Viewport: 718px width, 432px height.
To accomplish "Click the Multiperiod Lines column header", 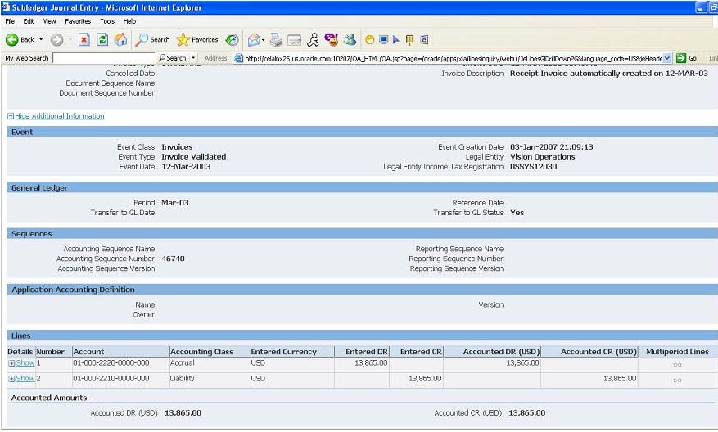I will [677, 352].
